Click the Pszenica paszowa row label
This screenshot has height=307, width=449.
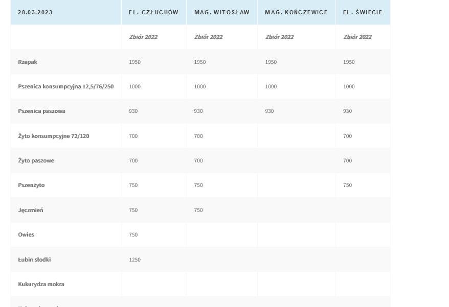tap(41, 111)
